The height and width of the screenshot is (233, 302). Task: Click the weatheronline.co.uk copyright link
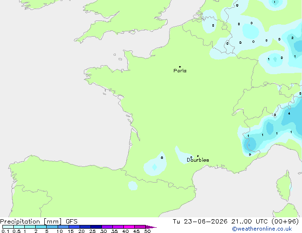click(262, 229)
